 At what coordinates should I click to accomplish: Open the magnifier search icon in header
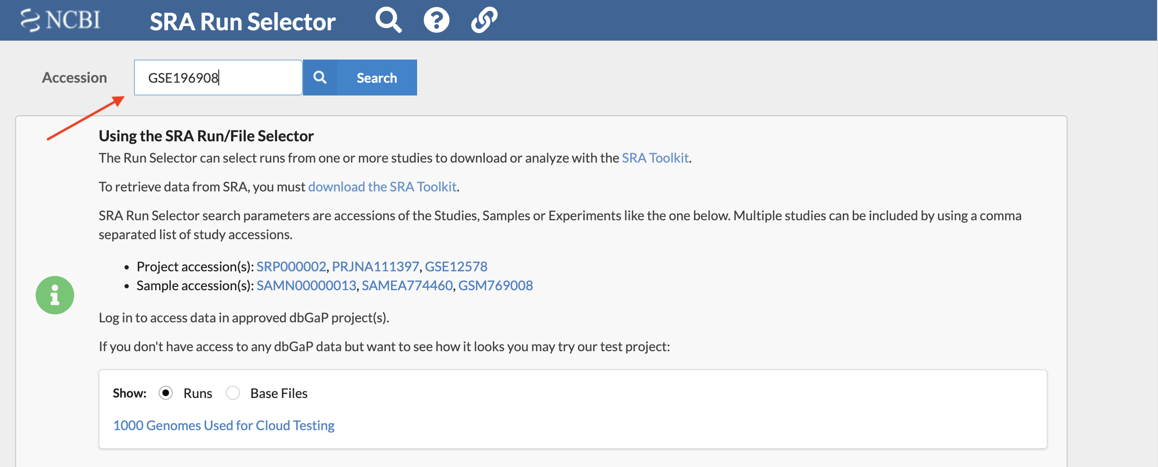point(388,20)
